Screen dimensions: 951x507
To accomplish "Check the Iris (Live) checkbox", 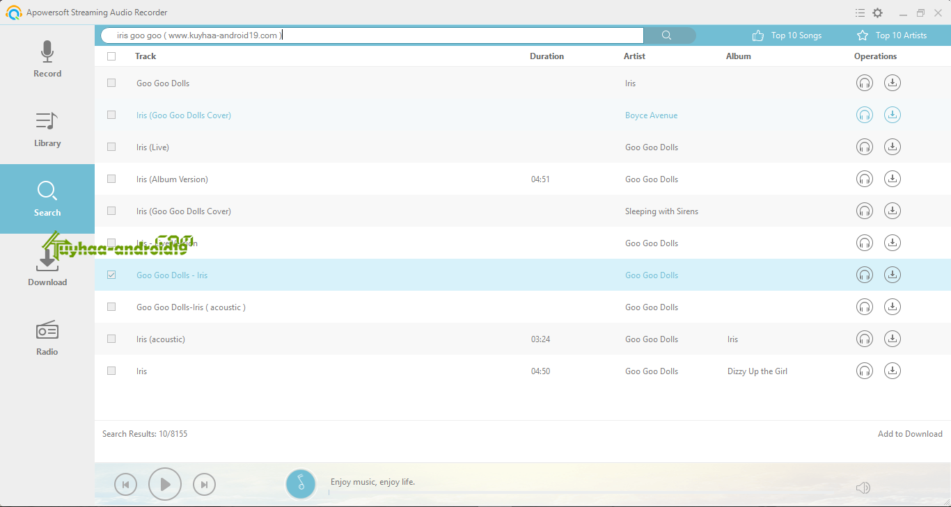I will (111, 147).
